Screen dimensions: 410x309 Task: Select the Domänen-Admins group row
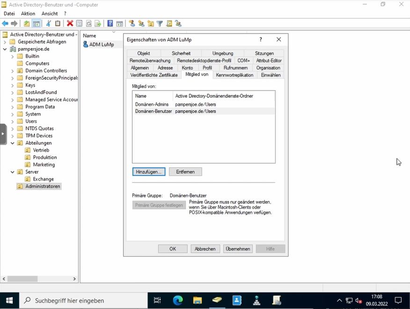(x=204, y=104)
